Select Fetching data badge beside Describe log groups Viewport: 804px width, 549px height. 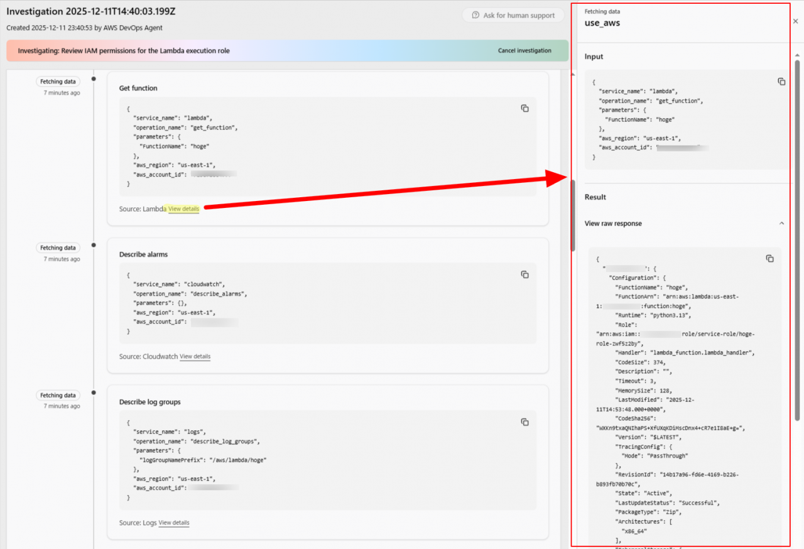tap(58, 395)
